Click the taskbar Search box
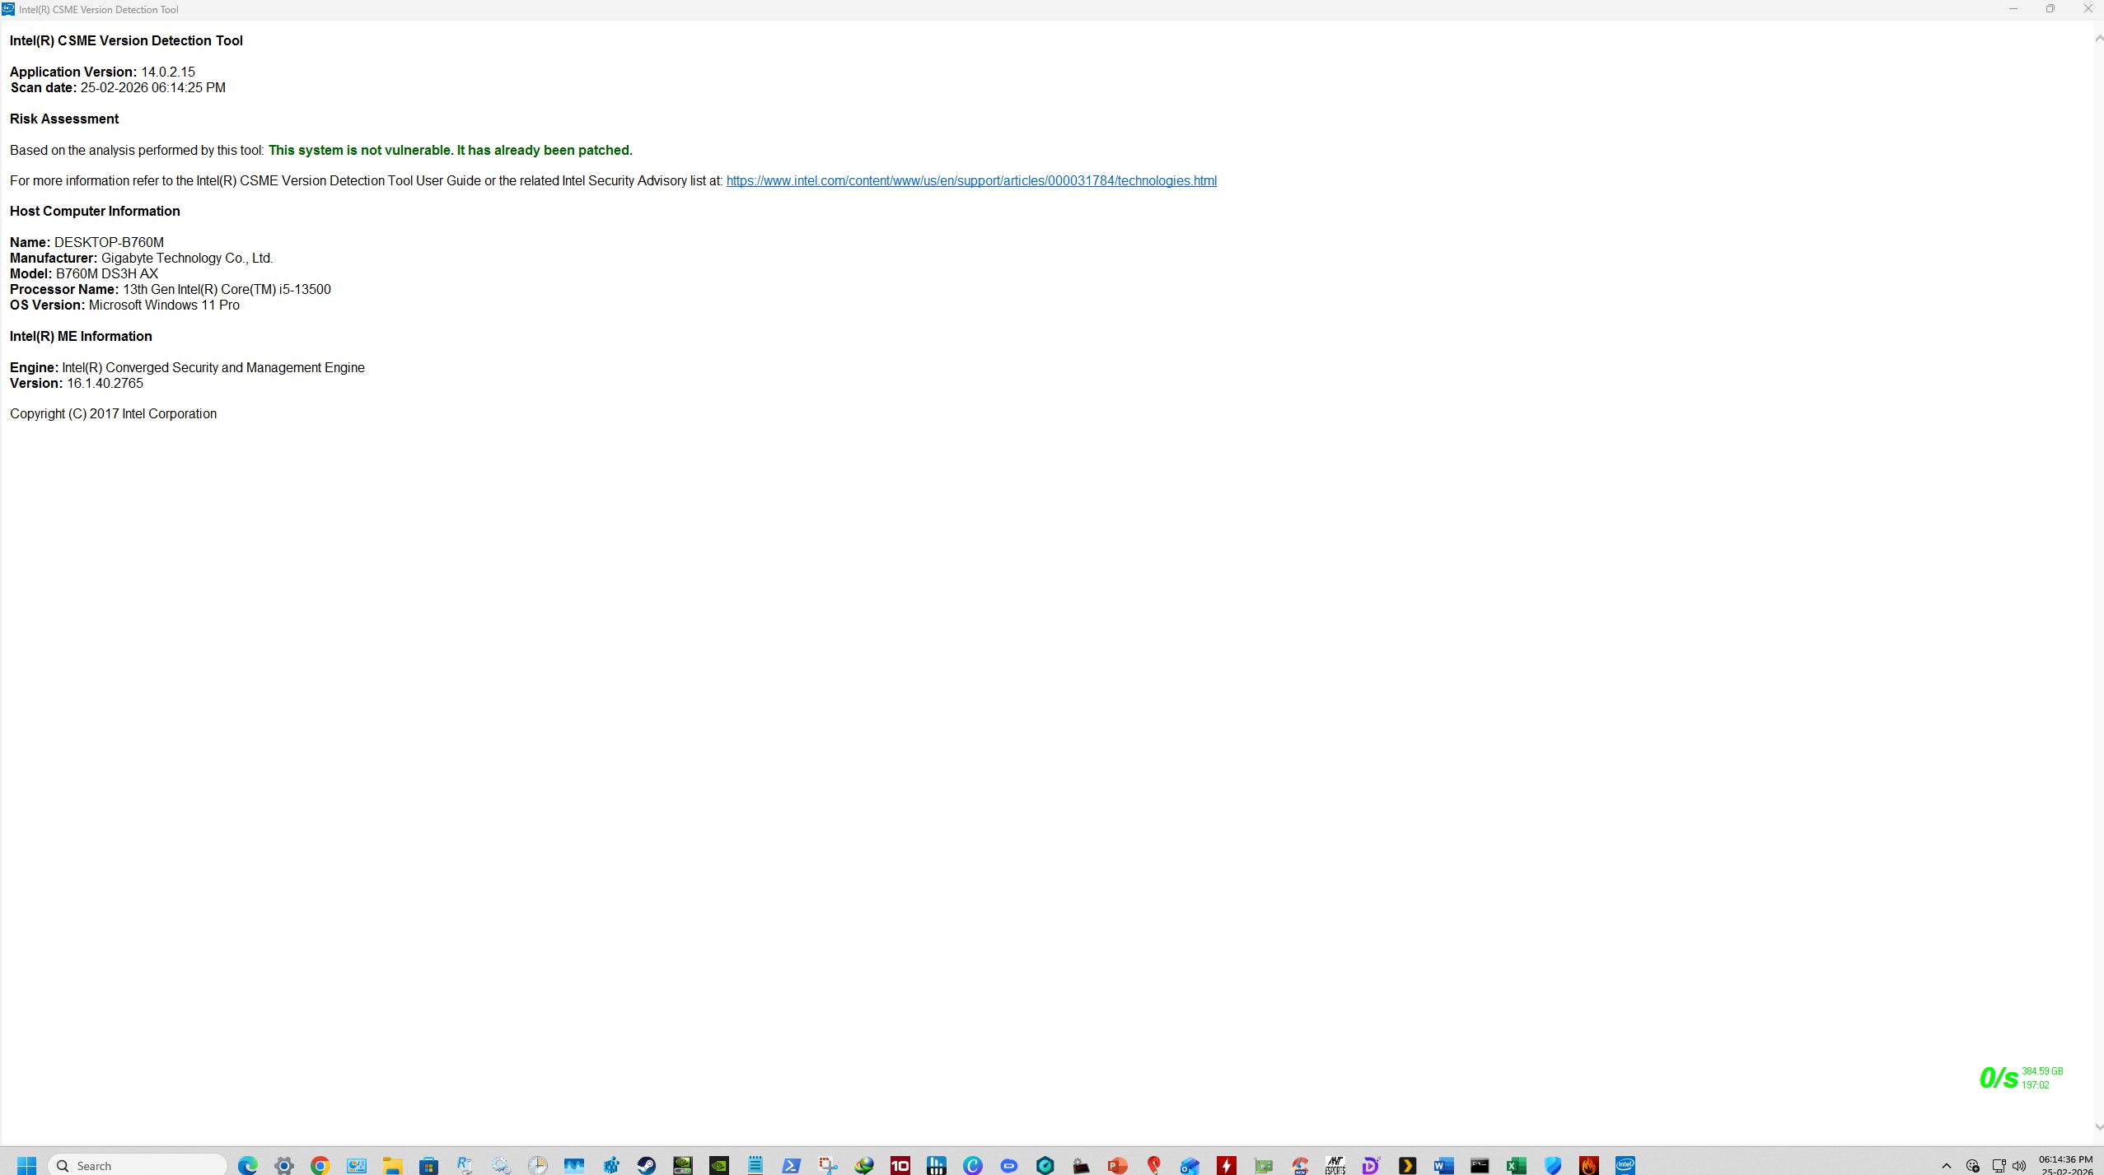The height and width of the screenshot is (1175, 2104). point(138,1165)
